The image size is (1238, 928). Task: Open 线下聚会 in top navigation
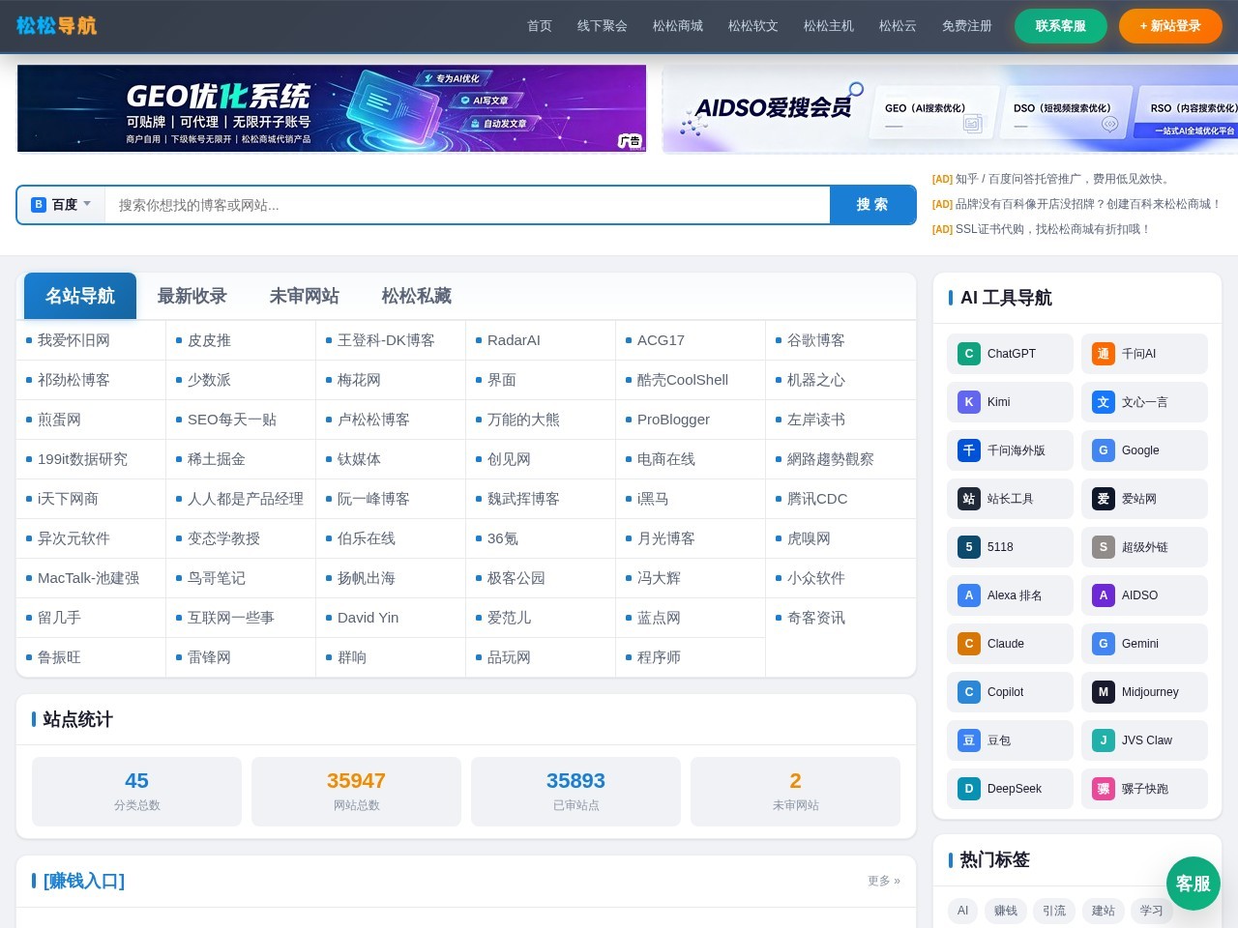pyautogui.click(x=603, y=26)
